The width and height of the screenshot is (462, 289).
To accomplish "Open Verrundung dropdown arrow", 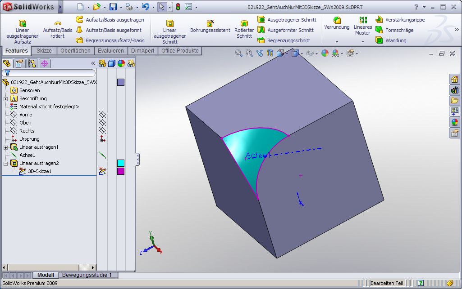I will click(337, 42).
